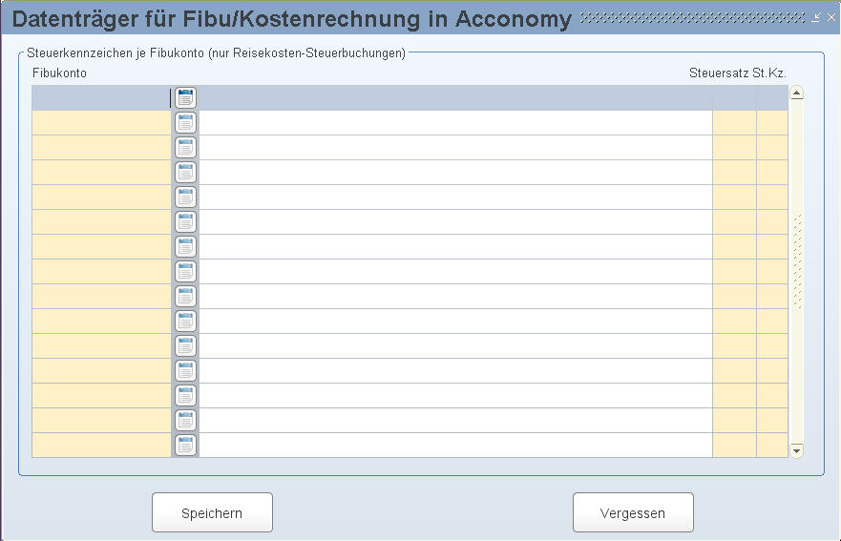841x541 pixels.
Task: Open lookup list icon in tenth row
Action: pyautogui.click(x=185, y=322)
